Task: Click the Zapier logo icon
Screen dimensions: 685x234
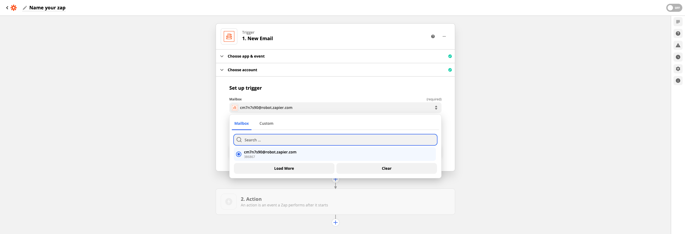Action: click(14, 8)
